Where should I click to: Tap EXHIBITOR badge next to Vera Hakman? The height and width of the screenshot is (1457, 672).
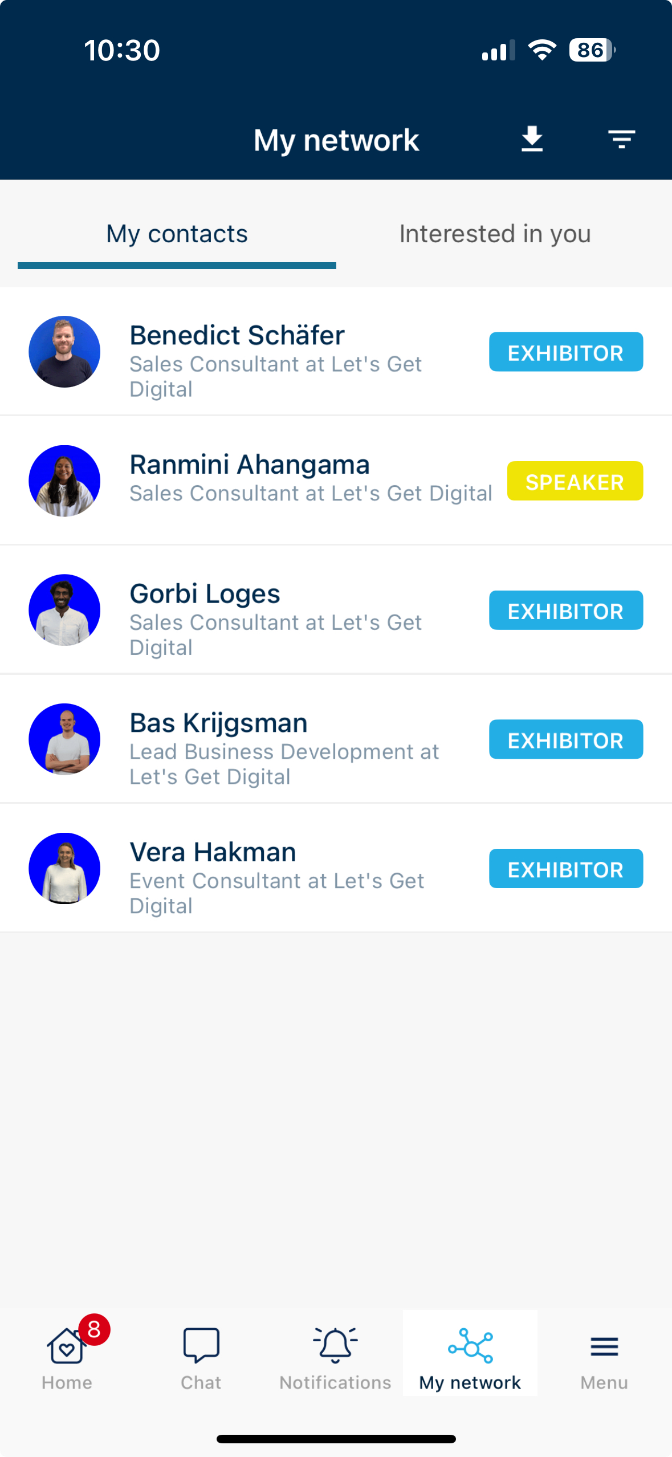coord(566,869)
